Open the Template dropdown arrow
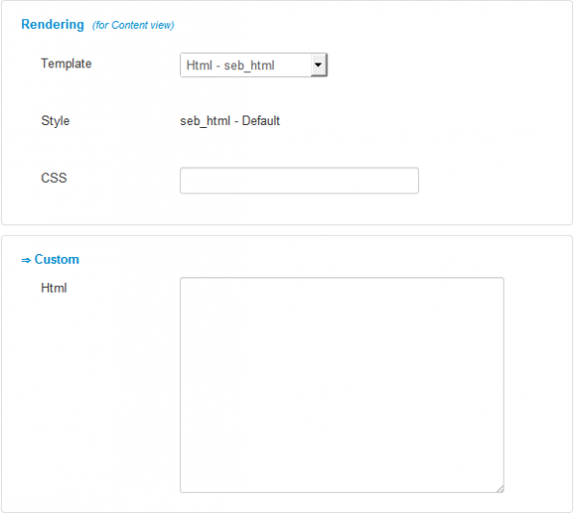574x513 pixels. (x=318, y=65)
